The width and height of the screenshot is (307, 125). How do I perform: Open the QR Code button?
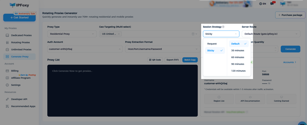point(155,60)
